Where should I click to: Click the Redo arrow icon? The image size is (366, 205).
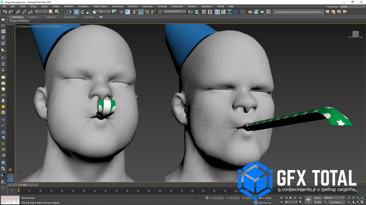point(11,12)
